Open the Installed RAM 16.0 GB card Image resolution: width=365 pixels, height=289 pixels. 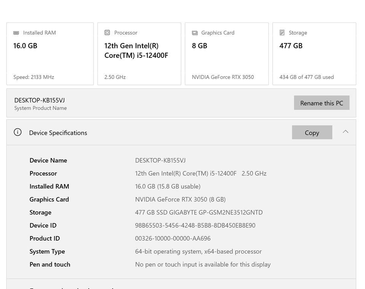tap(50, 54)
